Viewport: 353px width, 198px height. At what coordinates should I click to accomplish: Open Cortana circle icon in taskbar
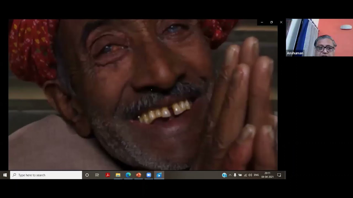click(87, 175)
